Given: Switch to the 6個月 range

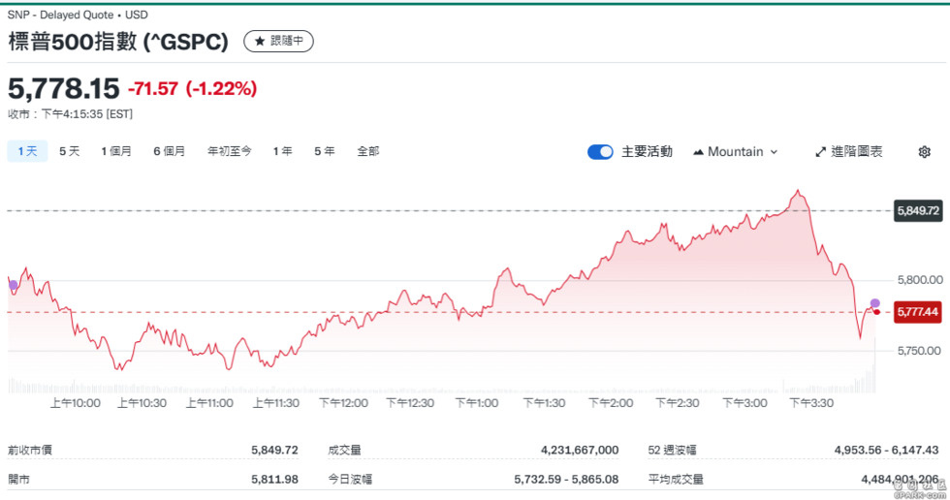Looking at the screenshot, I should click(169, 151).
